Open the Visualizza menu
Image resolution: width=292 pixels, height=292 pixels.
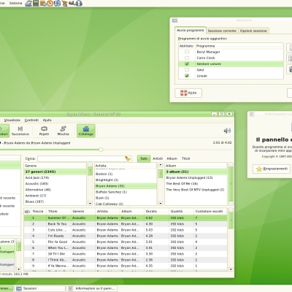point(12,120)
